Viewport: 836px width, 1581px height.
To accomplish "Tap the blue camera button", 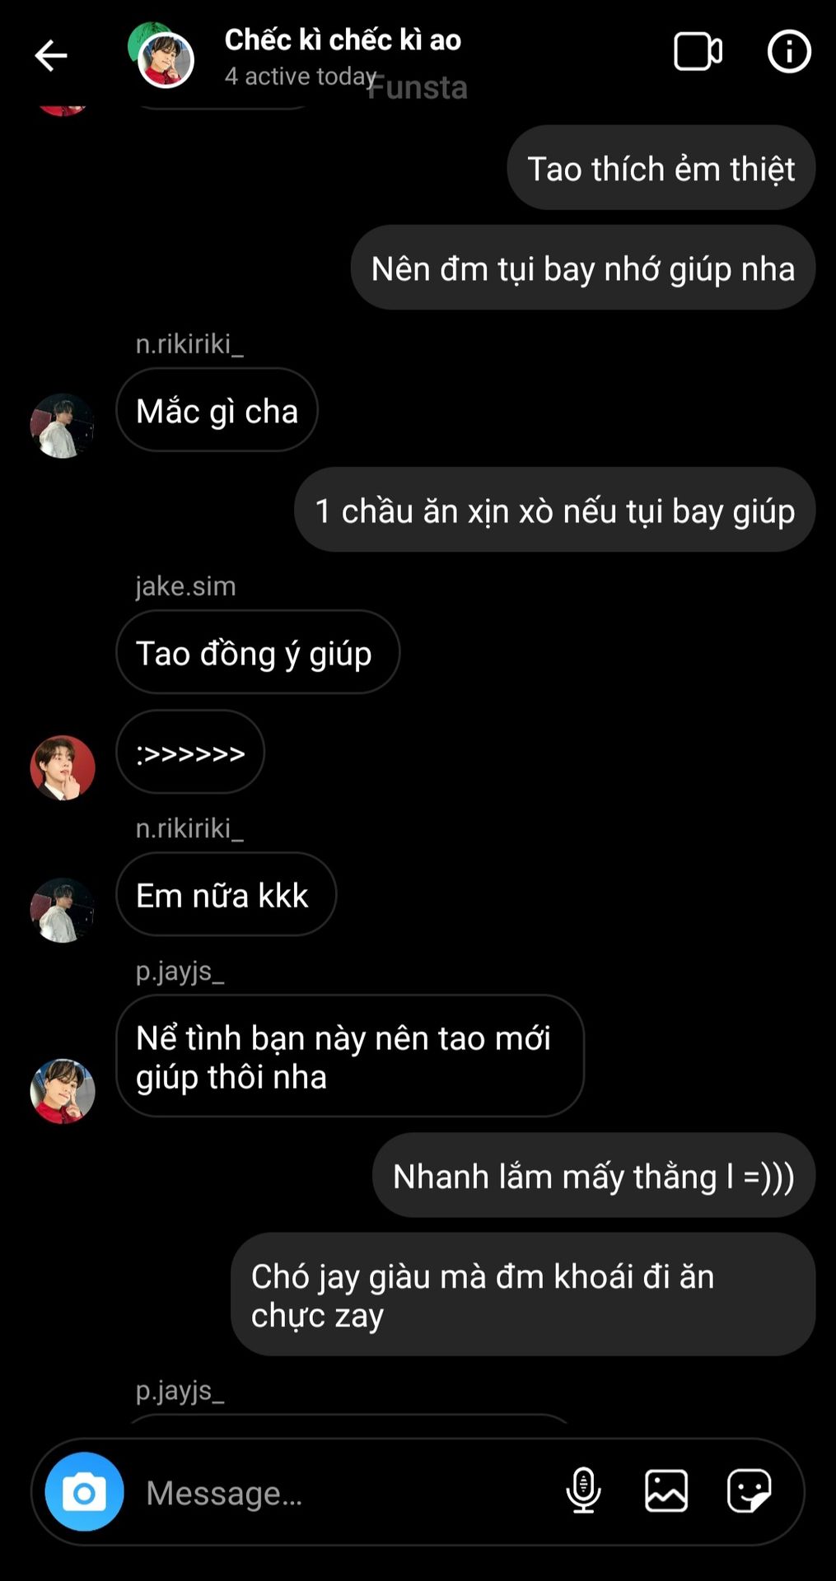I will (x=84, y=1491).
